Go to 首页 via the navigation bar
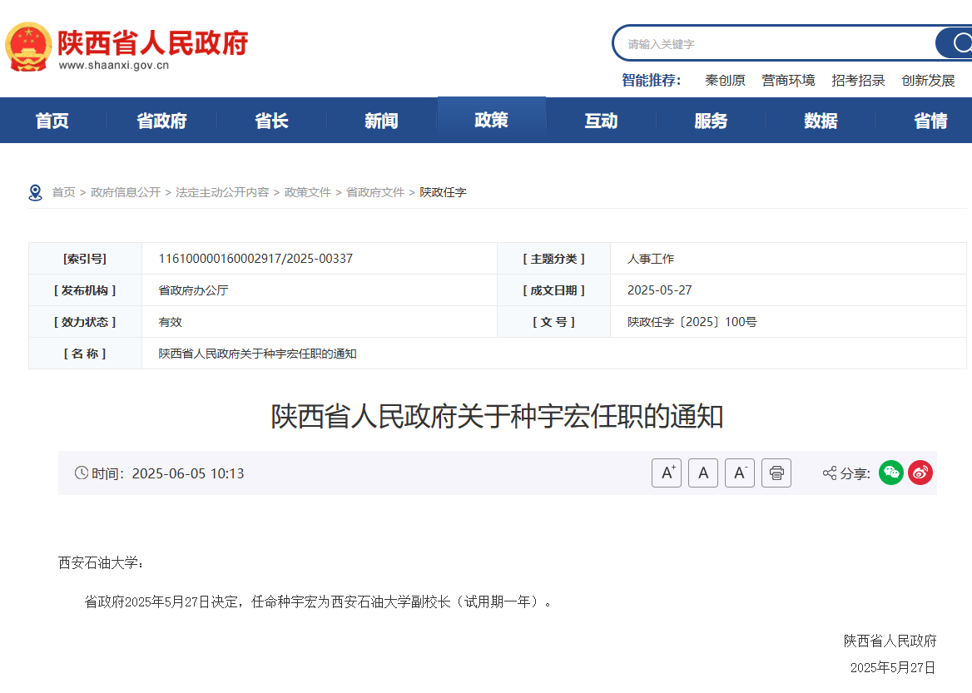 pyautogui.click(x=52, y=120)
